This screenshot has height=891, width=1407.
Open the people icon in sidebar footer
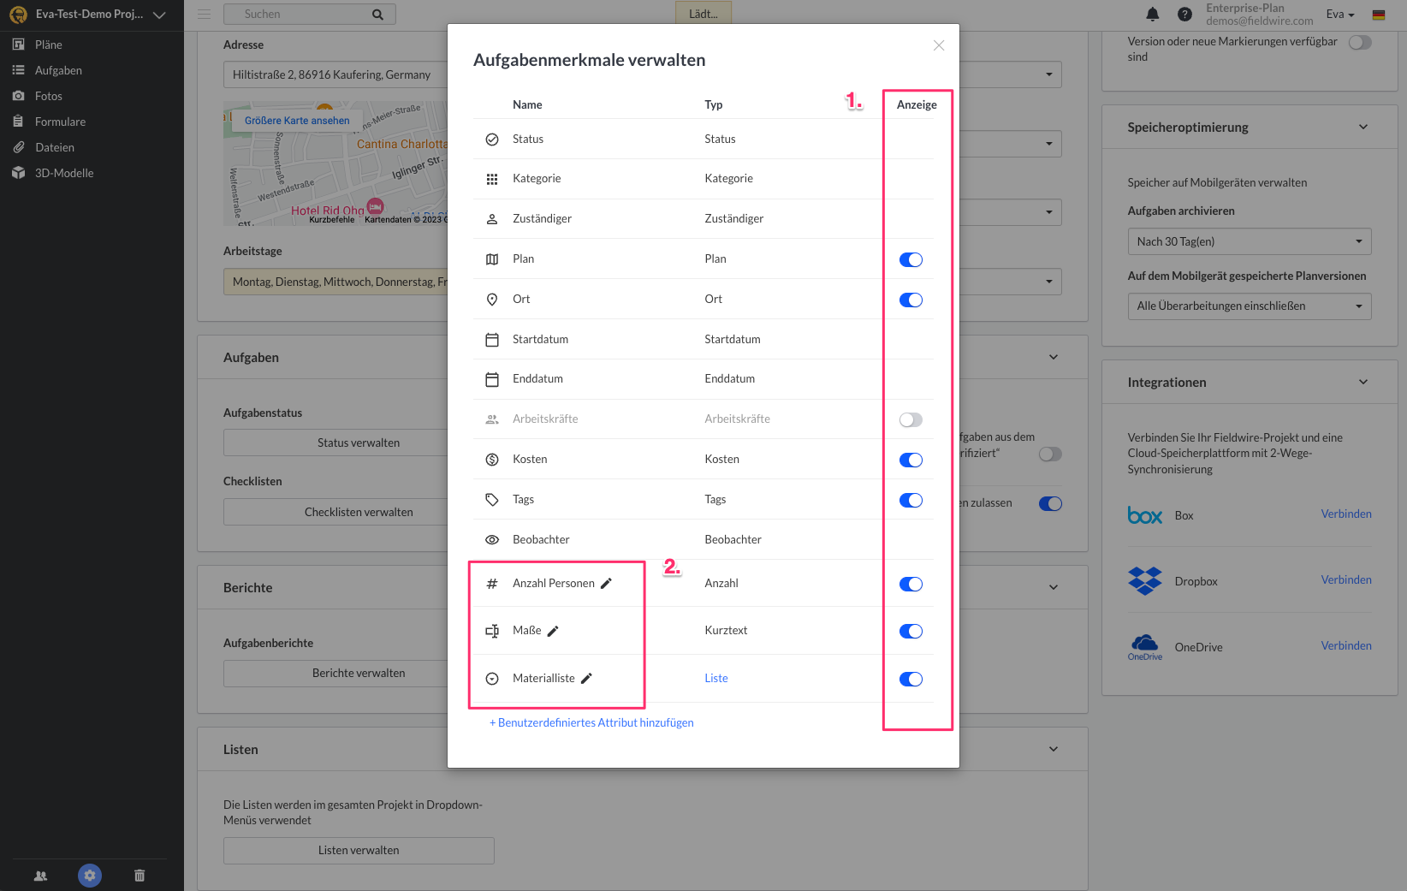click(x=40, y=876)
